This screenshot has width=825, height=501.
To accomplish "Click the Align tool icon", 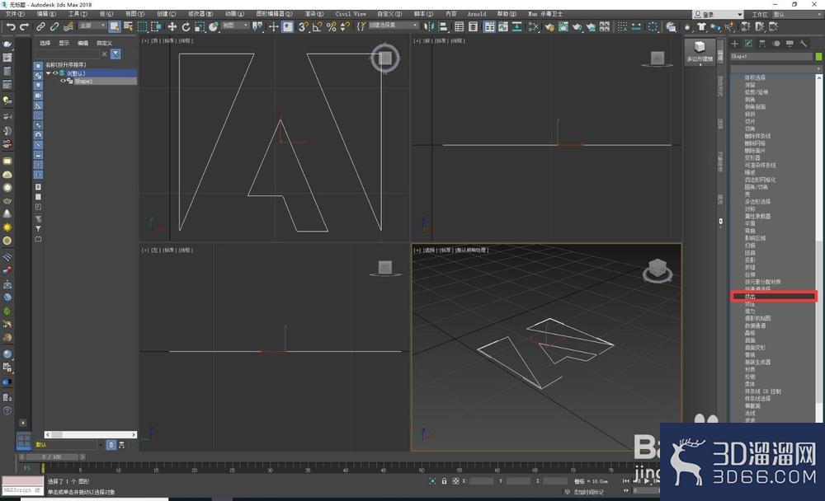I will tap(442, 27).
